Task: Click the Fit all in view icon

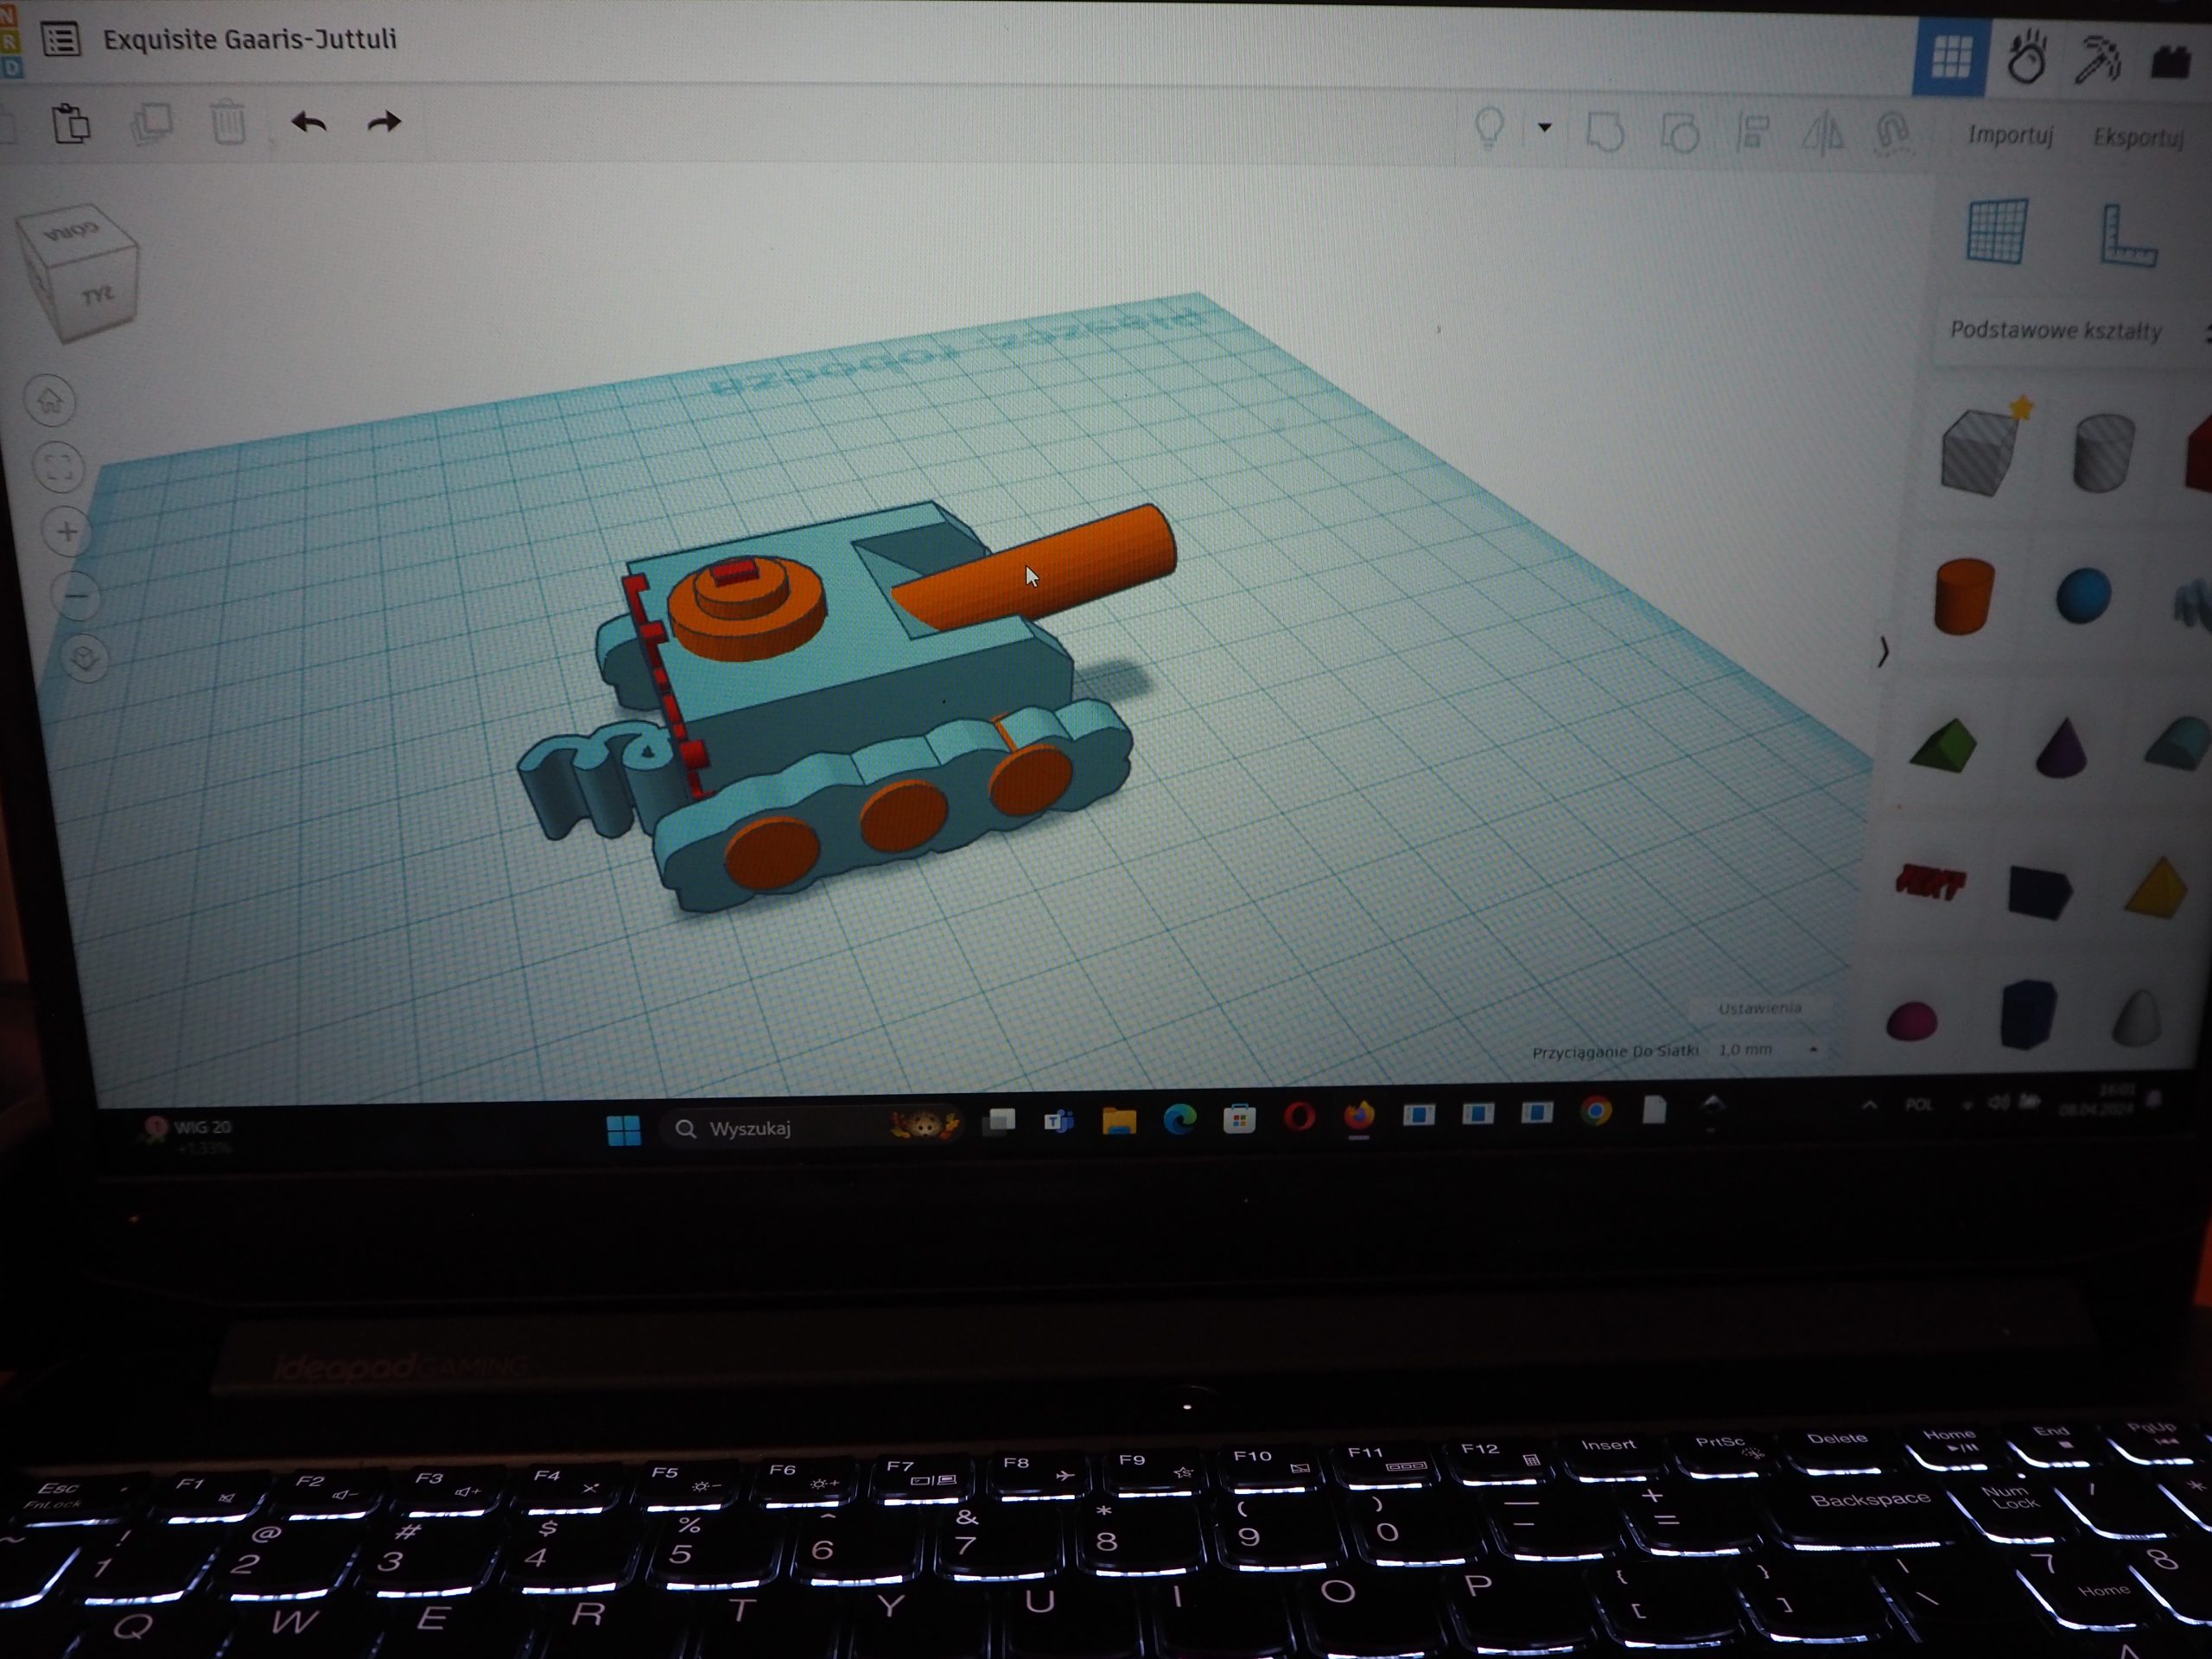Action: click(59, 467)
